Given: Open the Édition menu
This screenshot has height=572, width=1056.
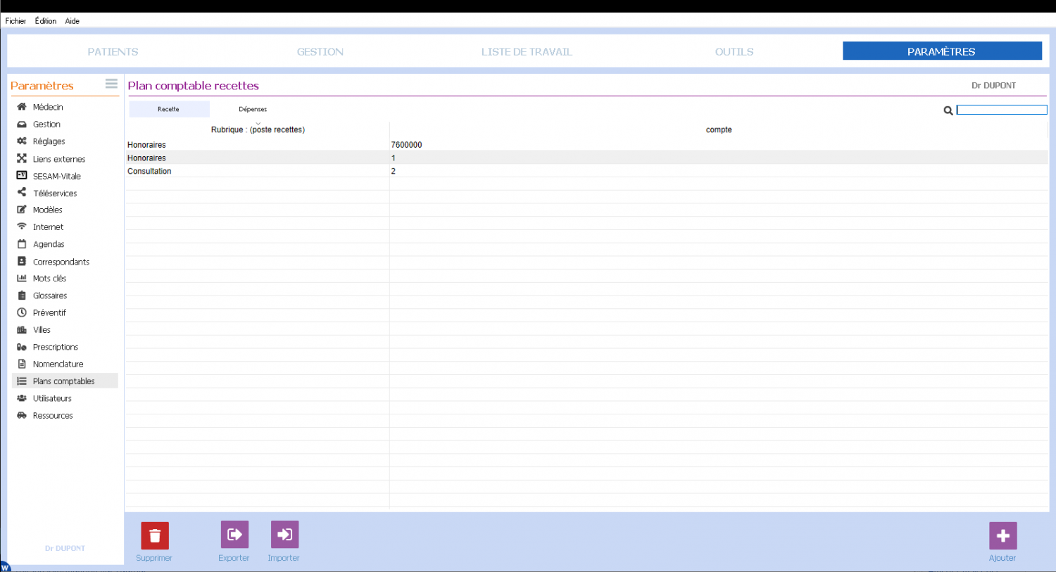Looking at the screenshot, I should tap(46, 21).
